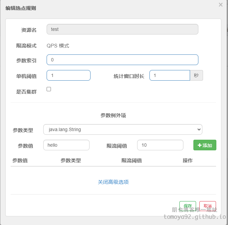This screenshot has width=228, height=225.
Task: Click the 统计窗口时长 input field
Action: 170,75
